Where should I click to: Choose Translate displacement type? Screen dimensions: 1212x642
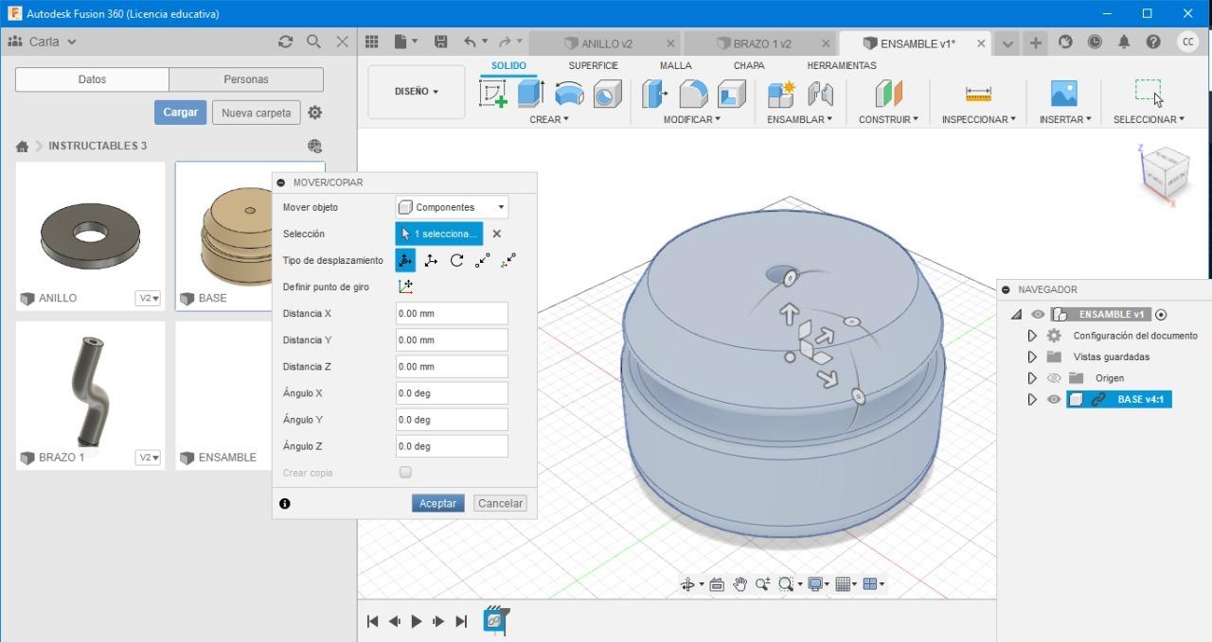431,260
